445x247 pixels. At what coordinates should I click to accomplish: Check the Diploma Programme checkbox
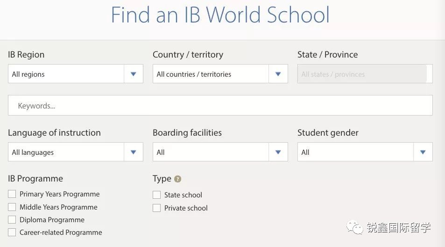pos(12,219)
